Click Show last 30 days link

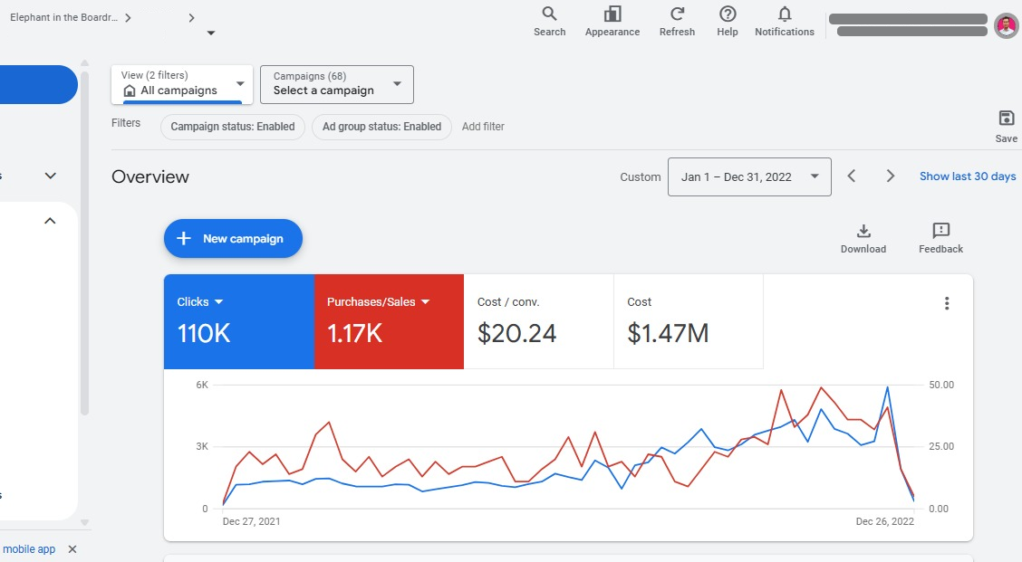pyautogui.click(x=967, y=176)
